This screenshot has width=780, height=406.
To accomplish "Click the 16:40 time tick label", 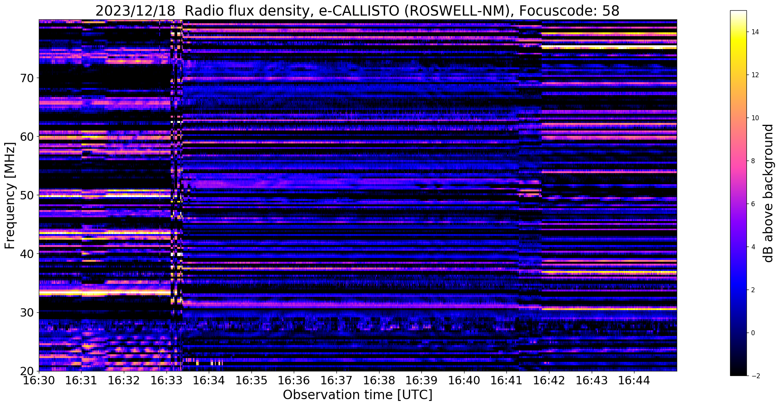I will (464, 380).
